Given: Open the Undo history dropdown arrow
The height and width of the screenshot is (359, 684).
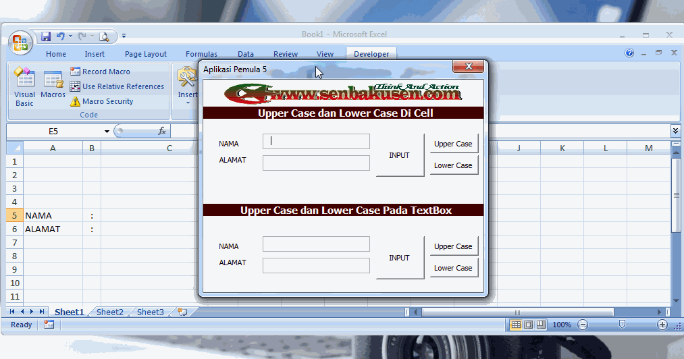Looking at the screenshot, I should coord(70,36).
